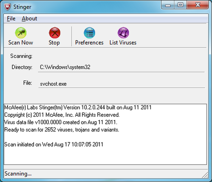This screenshot has width=212, height=182.
Task: Click the 'Scan initiated on Wed Aug 17' line
Action: (x=54, y=145)
